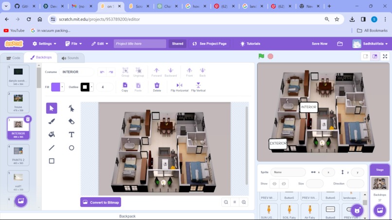Screen dimensions: 392x220
Task: Click the Shared button
Action: (x=178, y=44)
